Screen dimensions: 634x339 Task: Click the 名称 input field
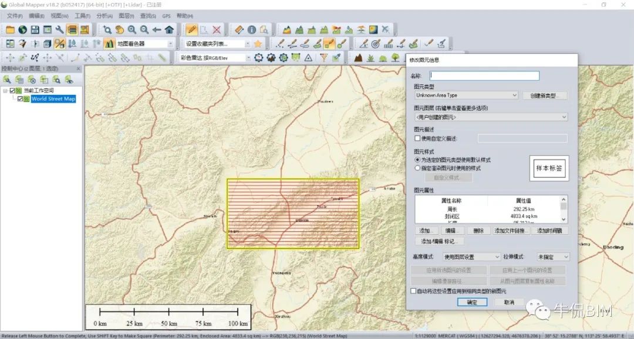click(x=484, y=76)
